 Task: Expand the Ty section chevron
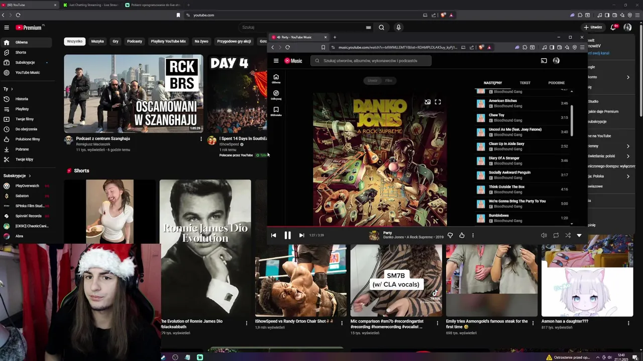(12, 89)
